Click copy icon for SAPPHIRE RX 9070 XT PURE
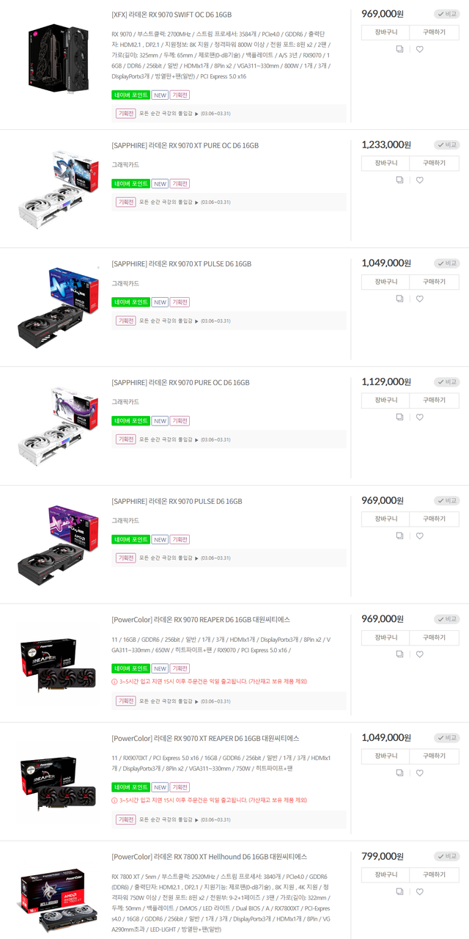 pyautogui.click(x=399, y=180)
